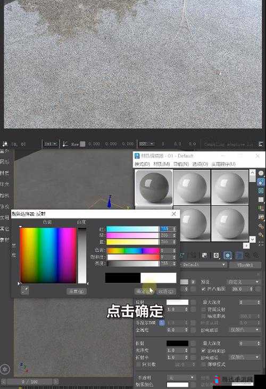Click the 取消 cancel button
Screen dimensions: 266x389
(x=166, y=291)
